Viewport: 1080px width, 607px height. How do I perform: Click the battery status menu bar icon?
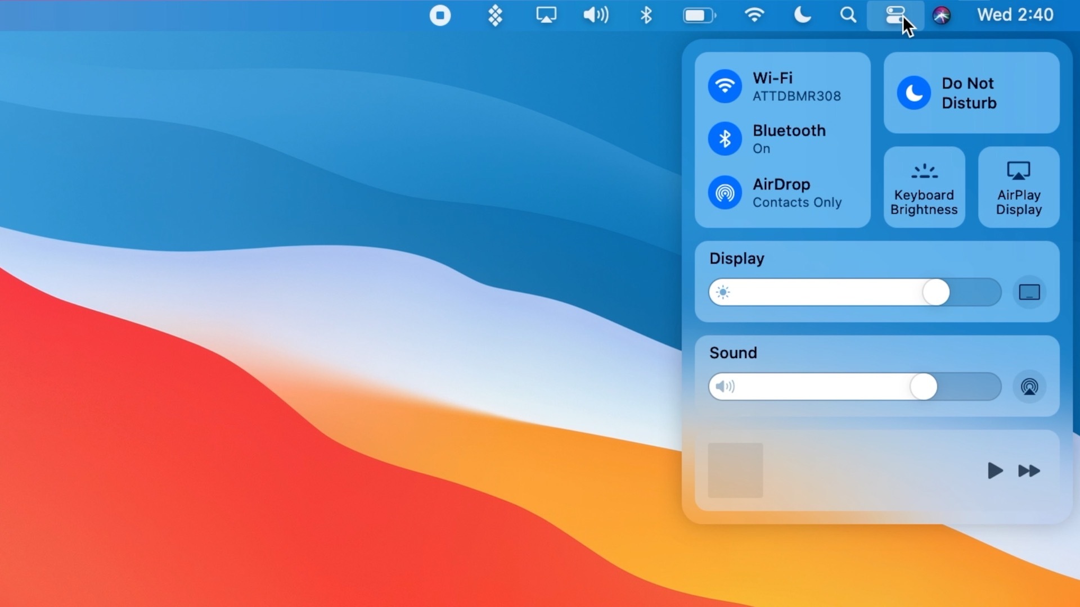pyautogui.click(x=697, y=15)
